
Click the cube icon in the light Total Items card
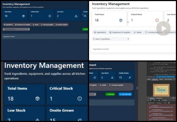pyautogui.click(x=121, y=20)
